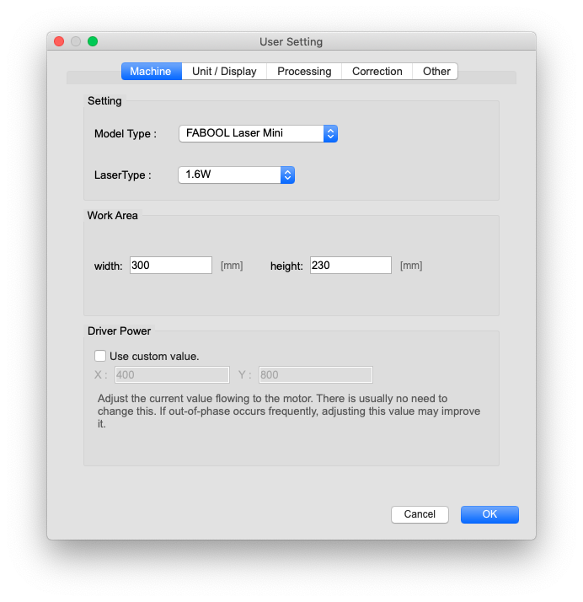Click the disabled Driver Power Y field
The height and width of the screenshot is (602, 583).
[316, 374]
